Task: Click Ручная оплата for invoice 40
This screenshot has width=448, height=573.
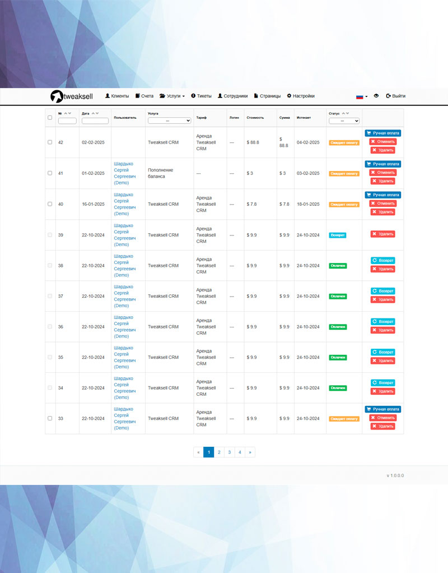Action: click(382, 195)
